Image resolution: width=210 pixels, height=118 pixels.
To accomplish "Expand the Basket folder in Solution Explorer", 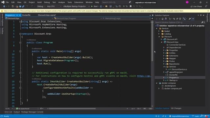I will (x=159, y=31).
